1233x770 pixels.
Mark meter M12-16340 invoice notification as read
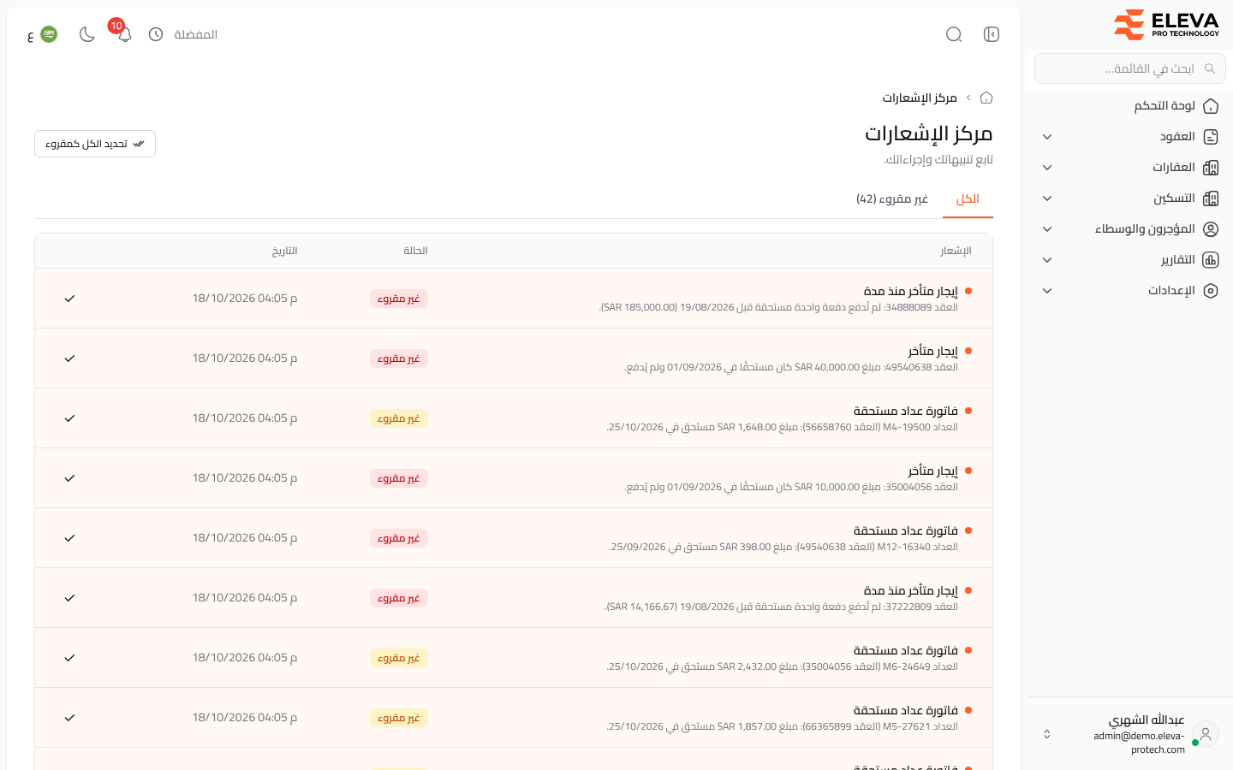click(x=69, y=538)
